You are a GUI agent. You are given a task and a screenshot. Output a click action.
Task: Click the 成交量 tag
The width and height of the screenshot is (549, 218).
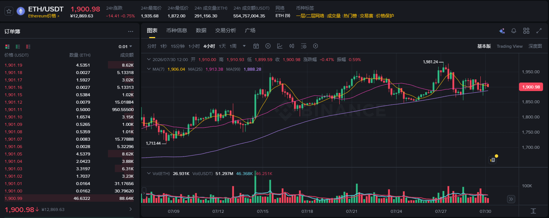pos(334,16)
